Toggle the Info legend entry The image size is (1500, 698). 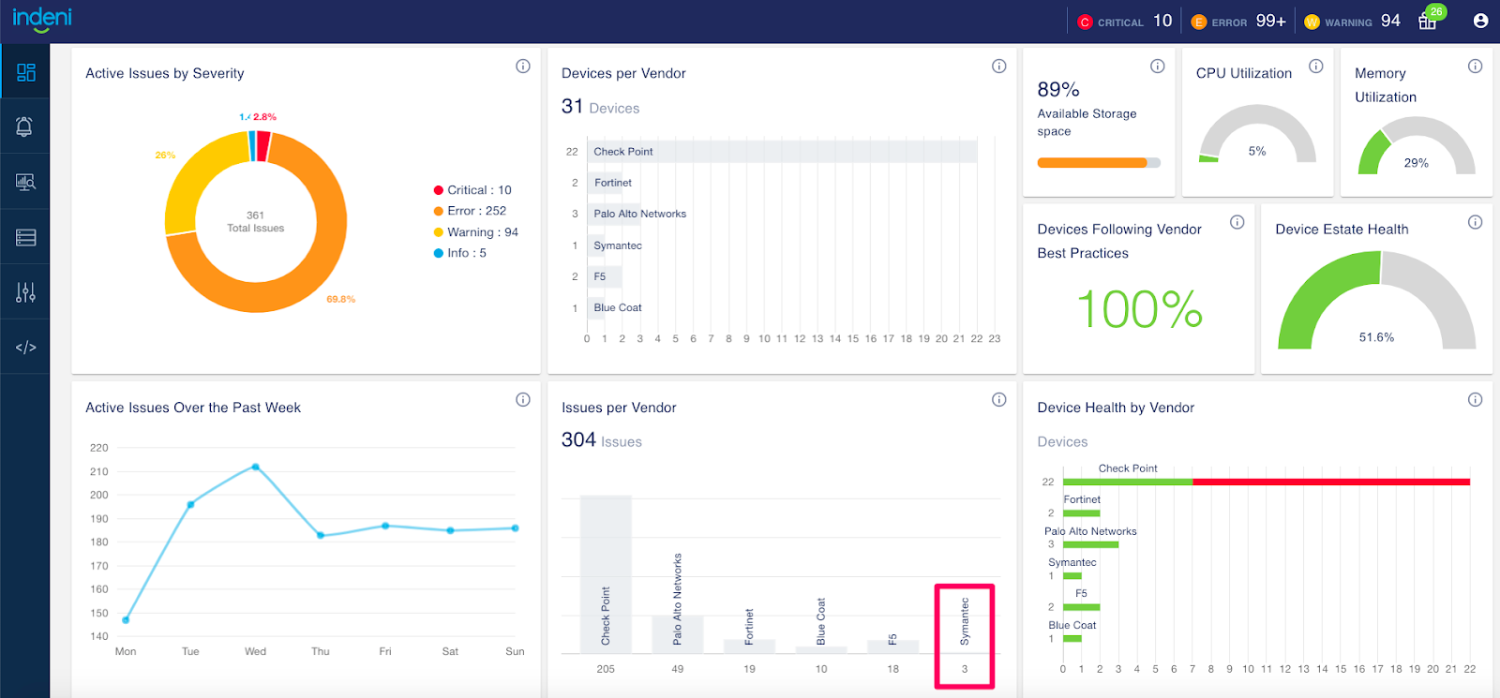click(459, 253)
